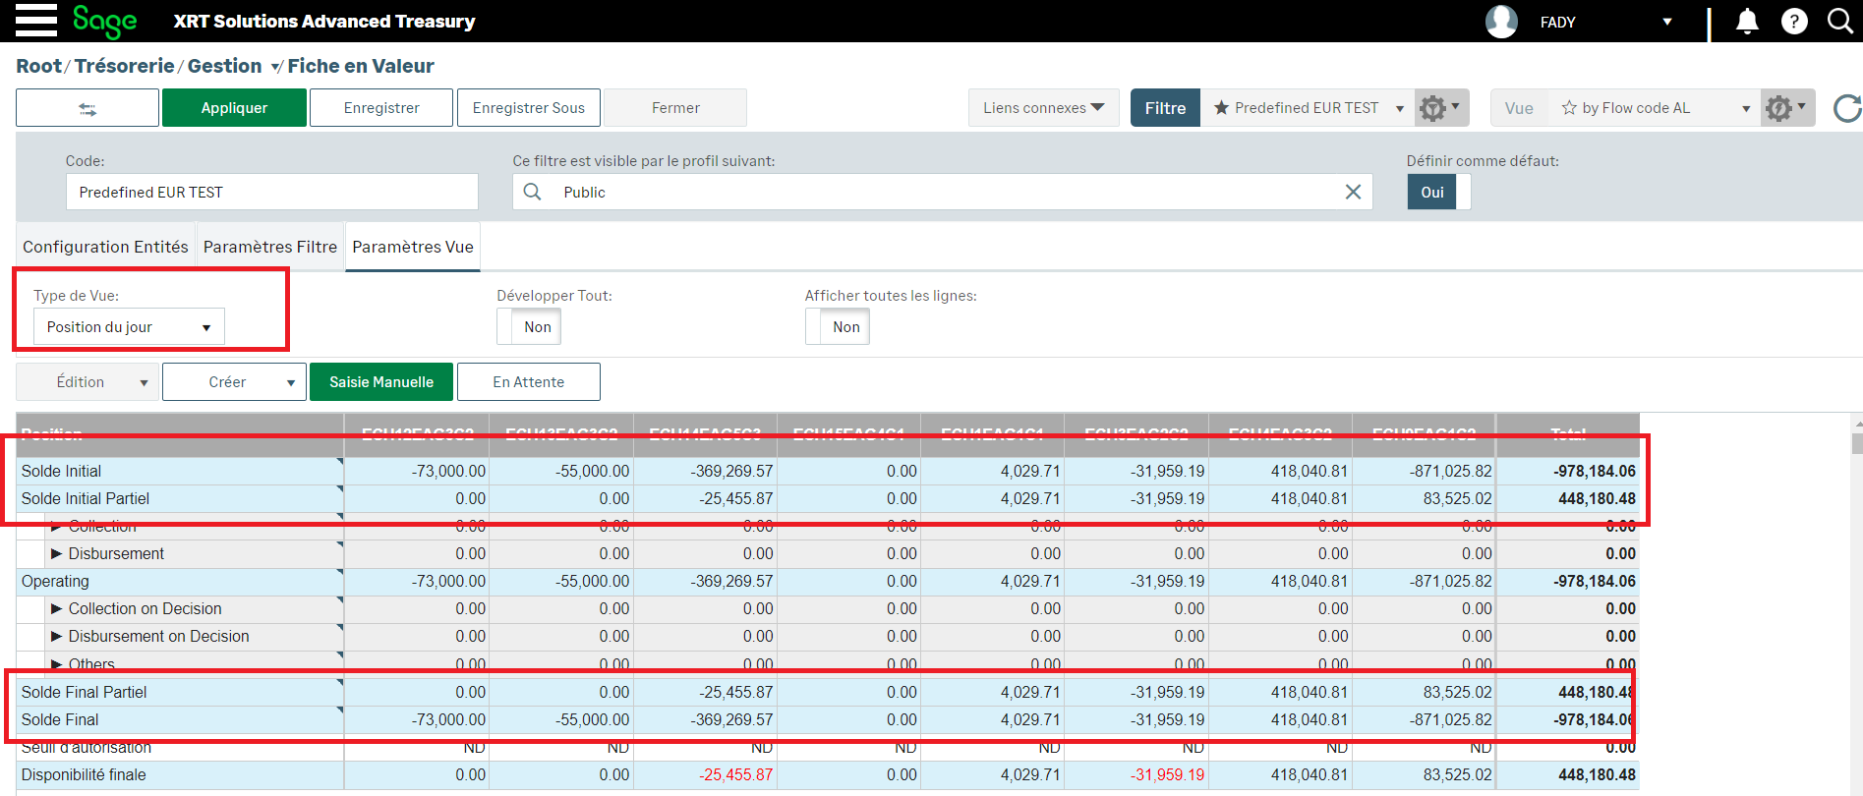Toggle the Définir comme défaut Oui switch

pyautogui.click(x=1438, y=193)
